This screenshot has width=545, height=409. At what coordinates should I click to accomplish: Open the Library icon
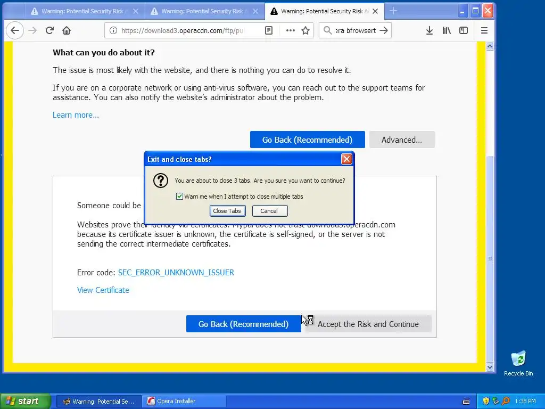click(447, 30)
